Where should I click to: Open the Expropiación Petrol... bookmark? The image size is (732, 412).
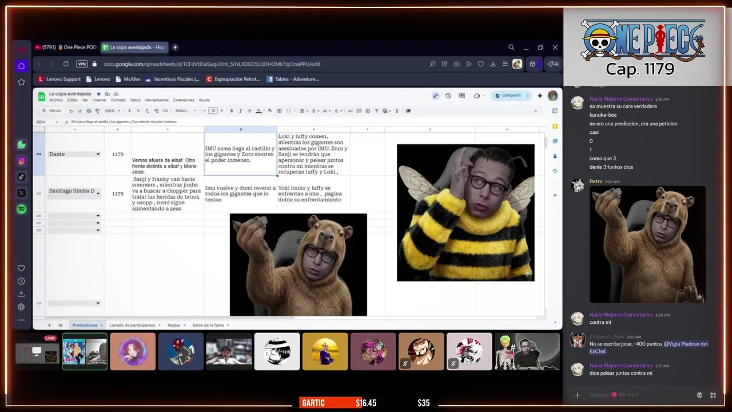click(233, 79)
